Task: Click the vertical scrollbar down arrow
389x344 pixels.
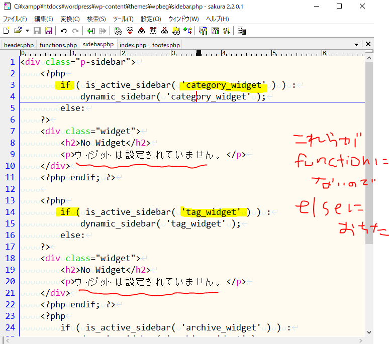Action: point(369,332)
